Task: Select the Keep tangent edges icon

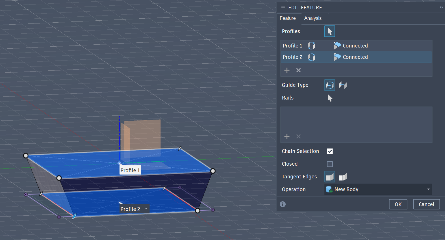Action: 343,177
